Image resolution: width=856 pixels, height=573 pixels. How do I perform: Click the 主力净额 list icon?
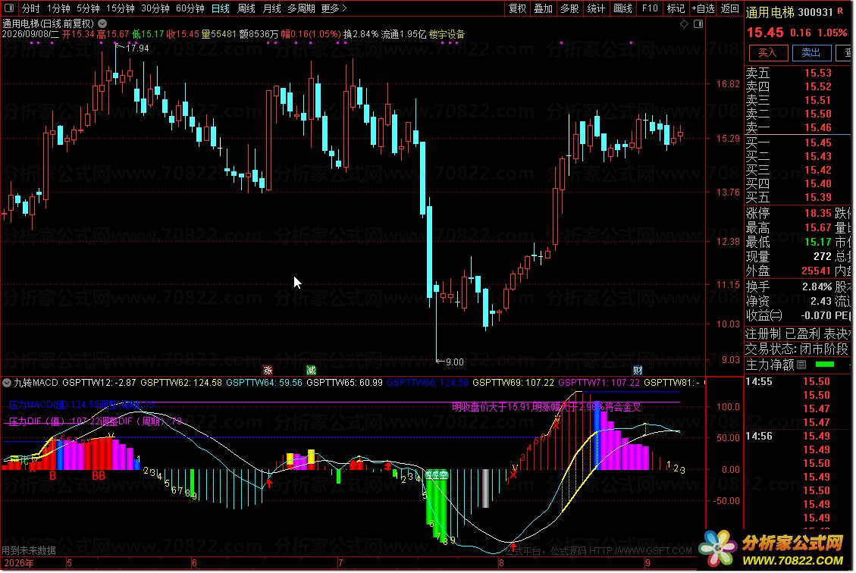(801, 365)
